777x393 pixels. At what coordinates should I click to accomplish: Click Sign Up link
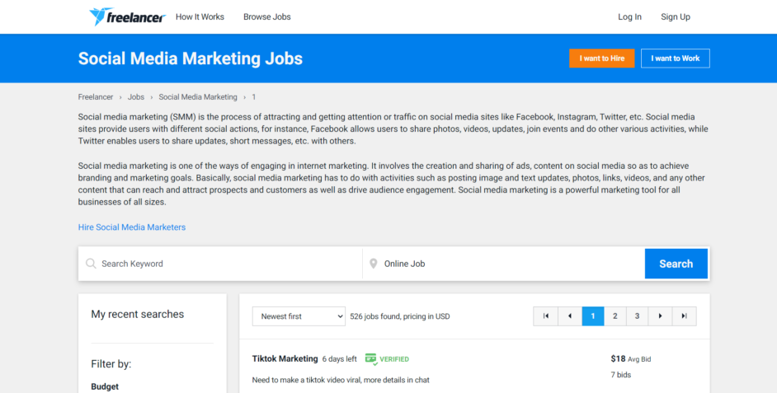676,16
